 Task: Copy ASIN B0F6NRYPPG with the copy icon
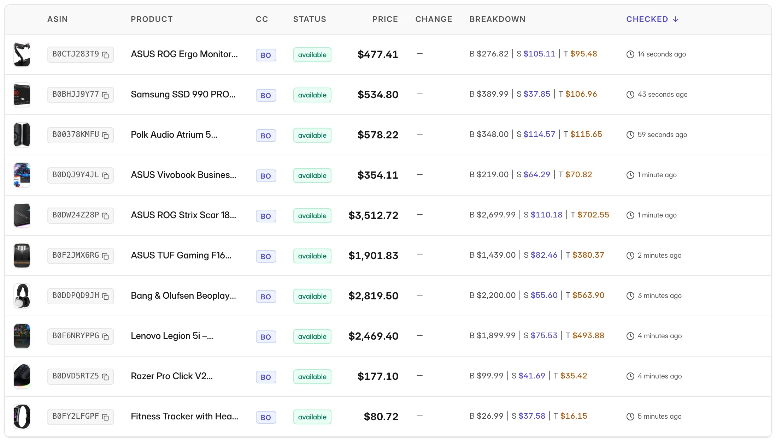(x=105, y=336)
